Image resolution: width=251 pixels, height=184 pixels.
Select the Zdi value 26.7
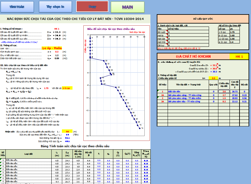click(67, 182)
